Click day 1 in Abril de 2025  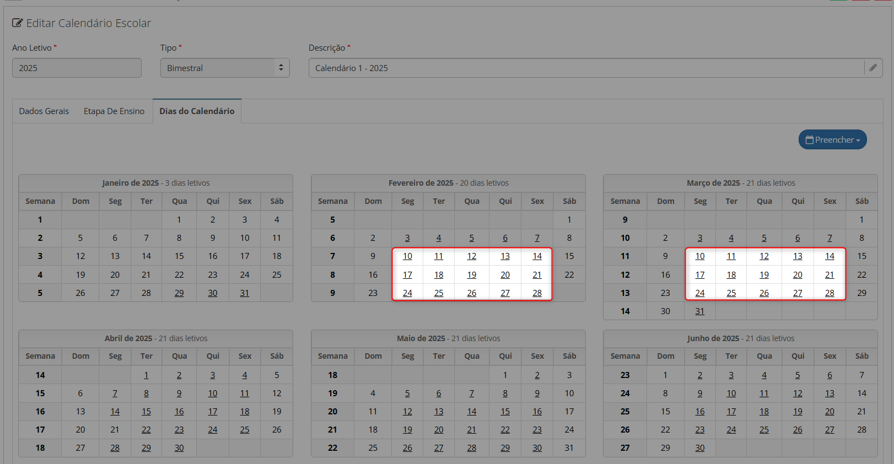[x=146, y=375]
